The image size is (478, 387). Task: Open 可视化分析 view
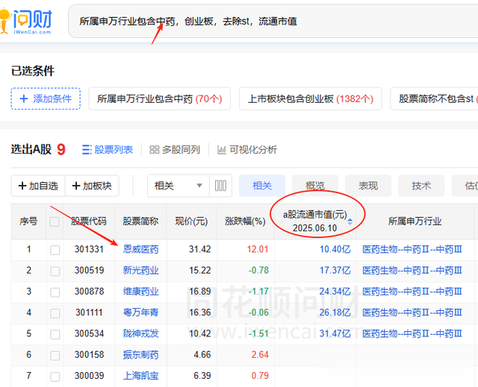[x=247, y=149]
